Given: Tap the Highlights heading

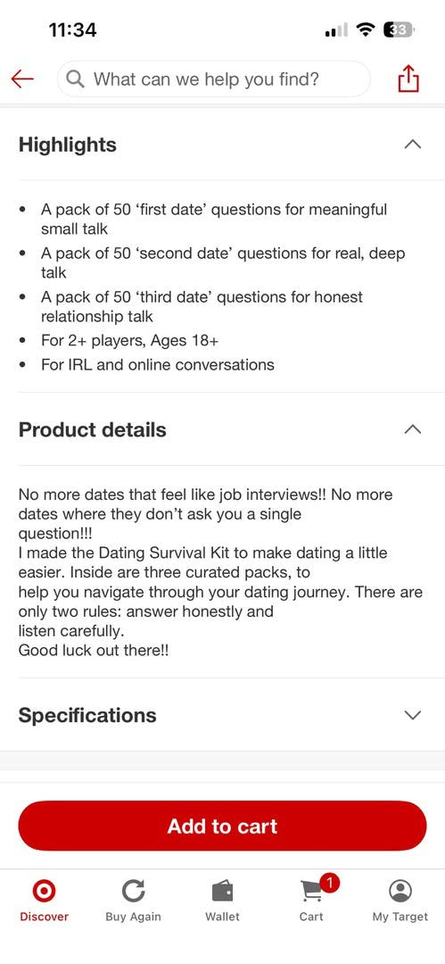Looking at the screenshot, I should (68, 145).
